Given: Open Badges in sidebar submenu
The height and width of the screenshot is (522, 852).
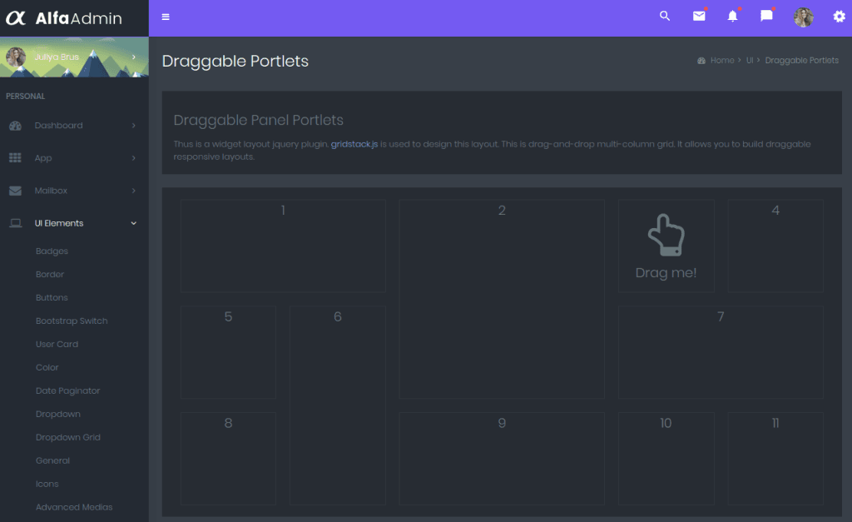Looking at the screenshot, I should 52,251.
